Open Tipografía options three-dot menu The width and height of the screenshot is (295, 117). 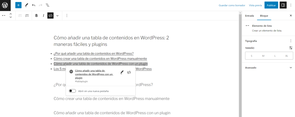click(x=291, y=41)
